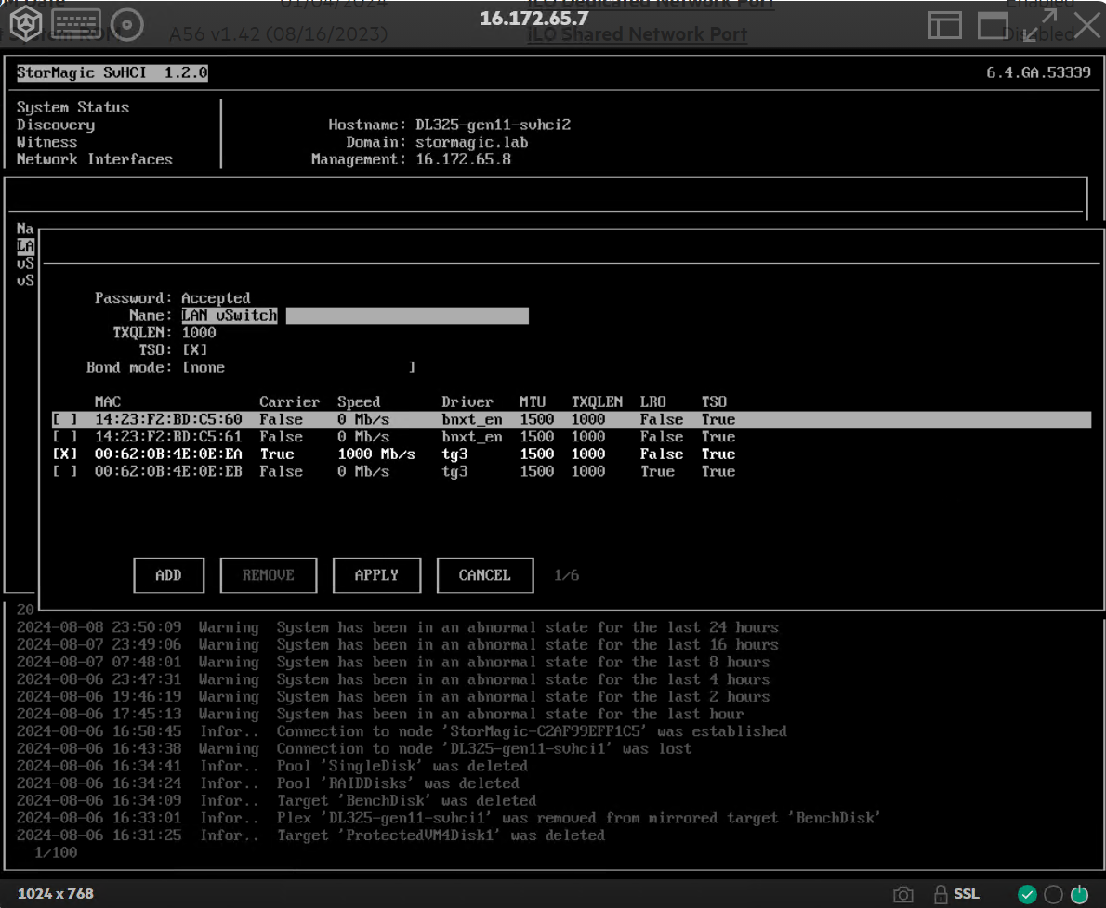Image resolution: width=1106 pixels, height=908 pixels.
Task: Check the box for MAC 14:23:F2:BD:C5:60
Action: (x=64, y=420)
